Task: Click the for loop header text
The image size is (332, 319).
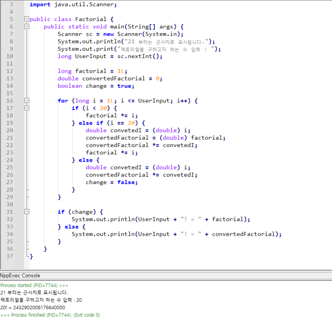Action: [x=128, y=101]
